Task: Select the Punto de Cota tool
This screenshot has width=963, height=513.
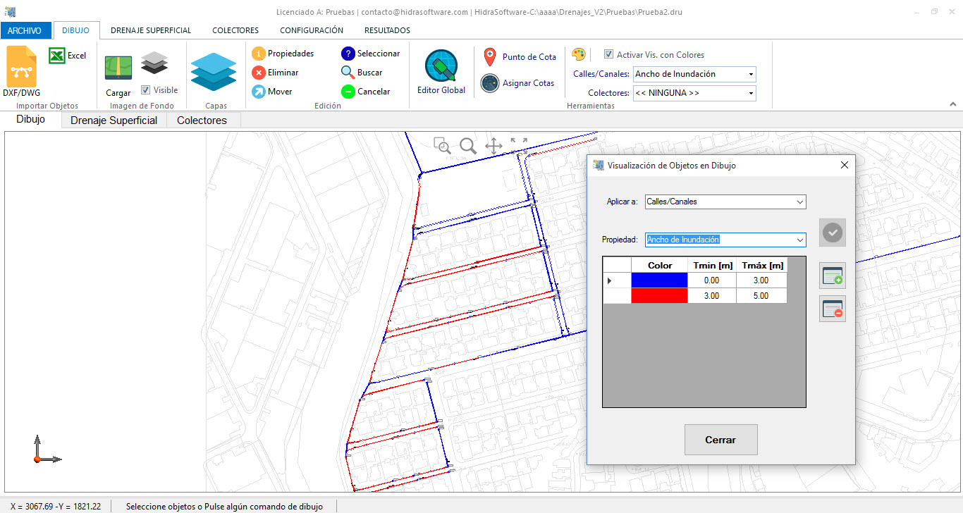Action: [x=491, y=57]
